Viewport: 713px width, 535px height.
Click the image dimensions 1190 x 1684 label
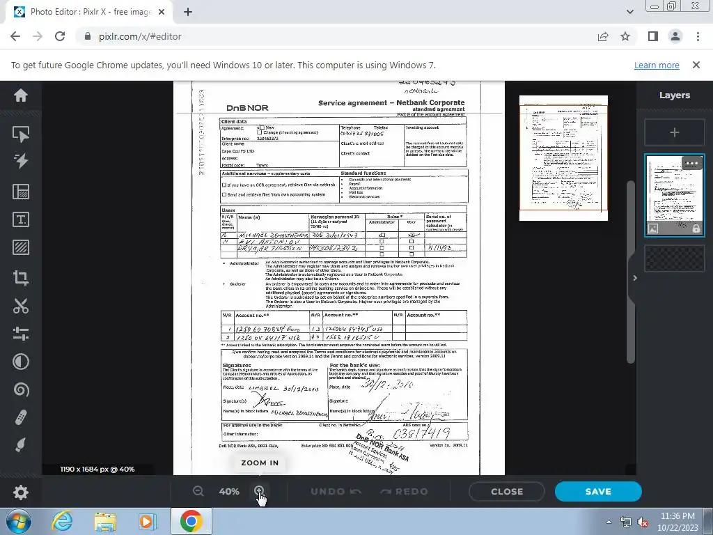point(97,469)
